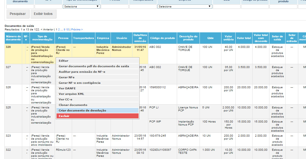
Task: Click the Valor total column header
Action: pos(244,38)
